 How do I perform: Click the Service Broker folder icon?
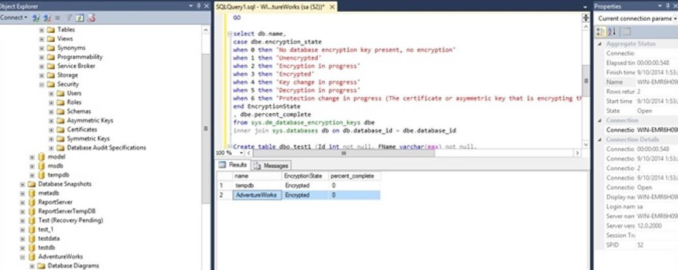click(51, 66)
